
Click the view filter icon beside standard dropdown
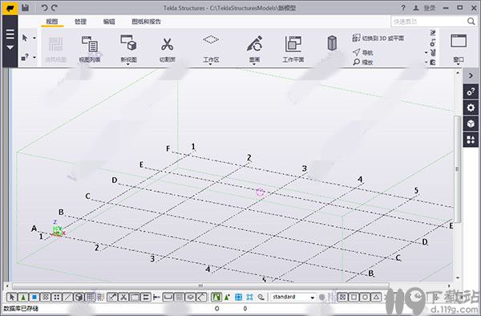(x=321, y=297)
